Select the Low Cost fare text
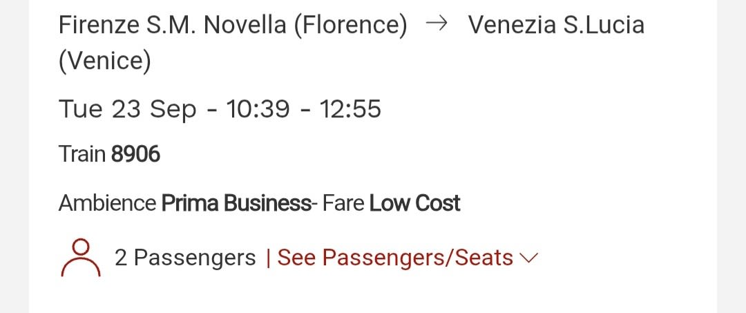Image resolution: width=746 pixels, height=313 pixels. click(415, 204)
